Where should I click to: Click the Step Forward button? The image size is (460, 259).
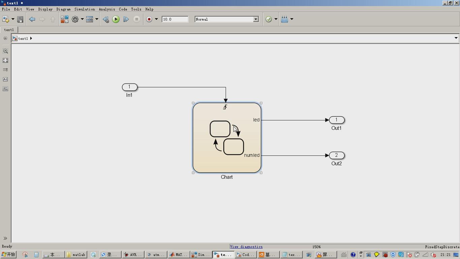tap(126, 19)
